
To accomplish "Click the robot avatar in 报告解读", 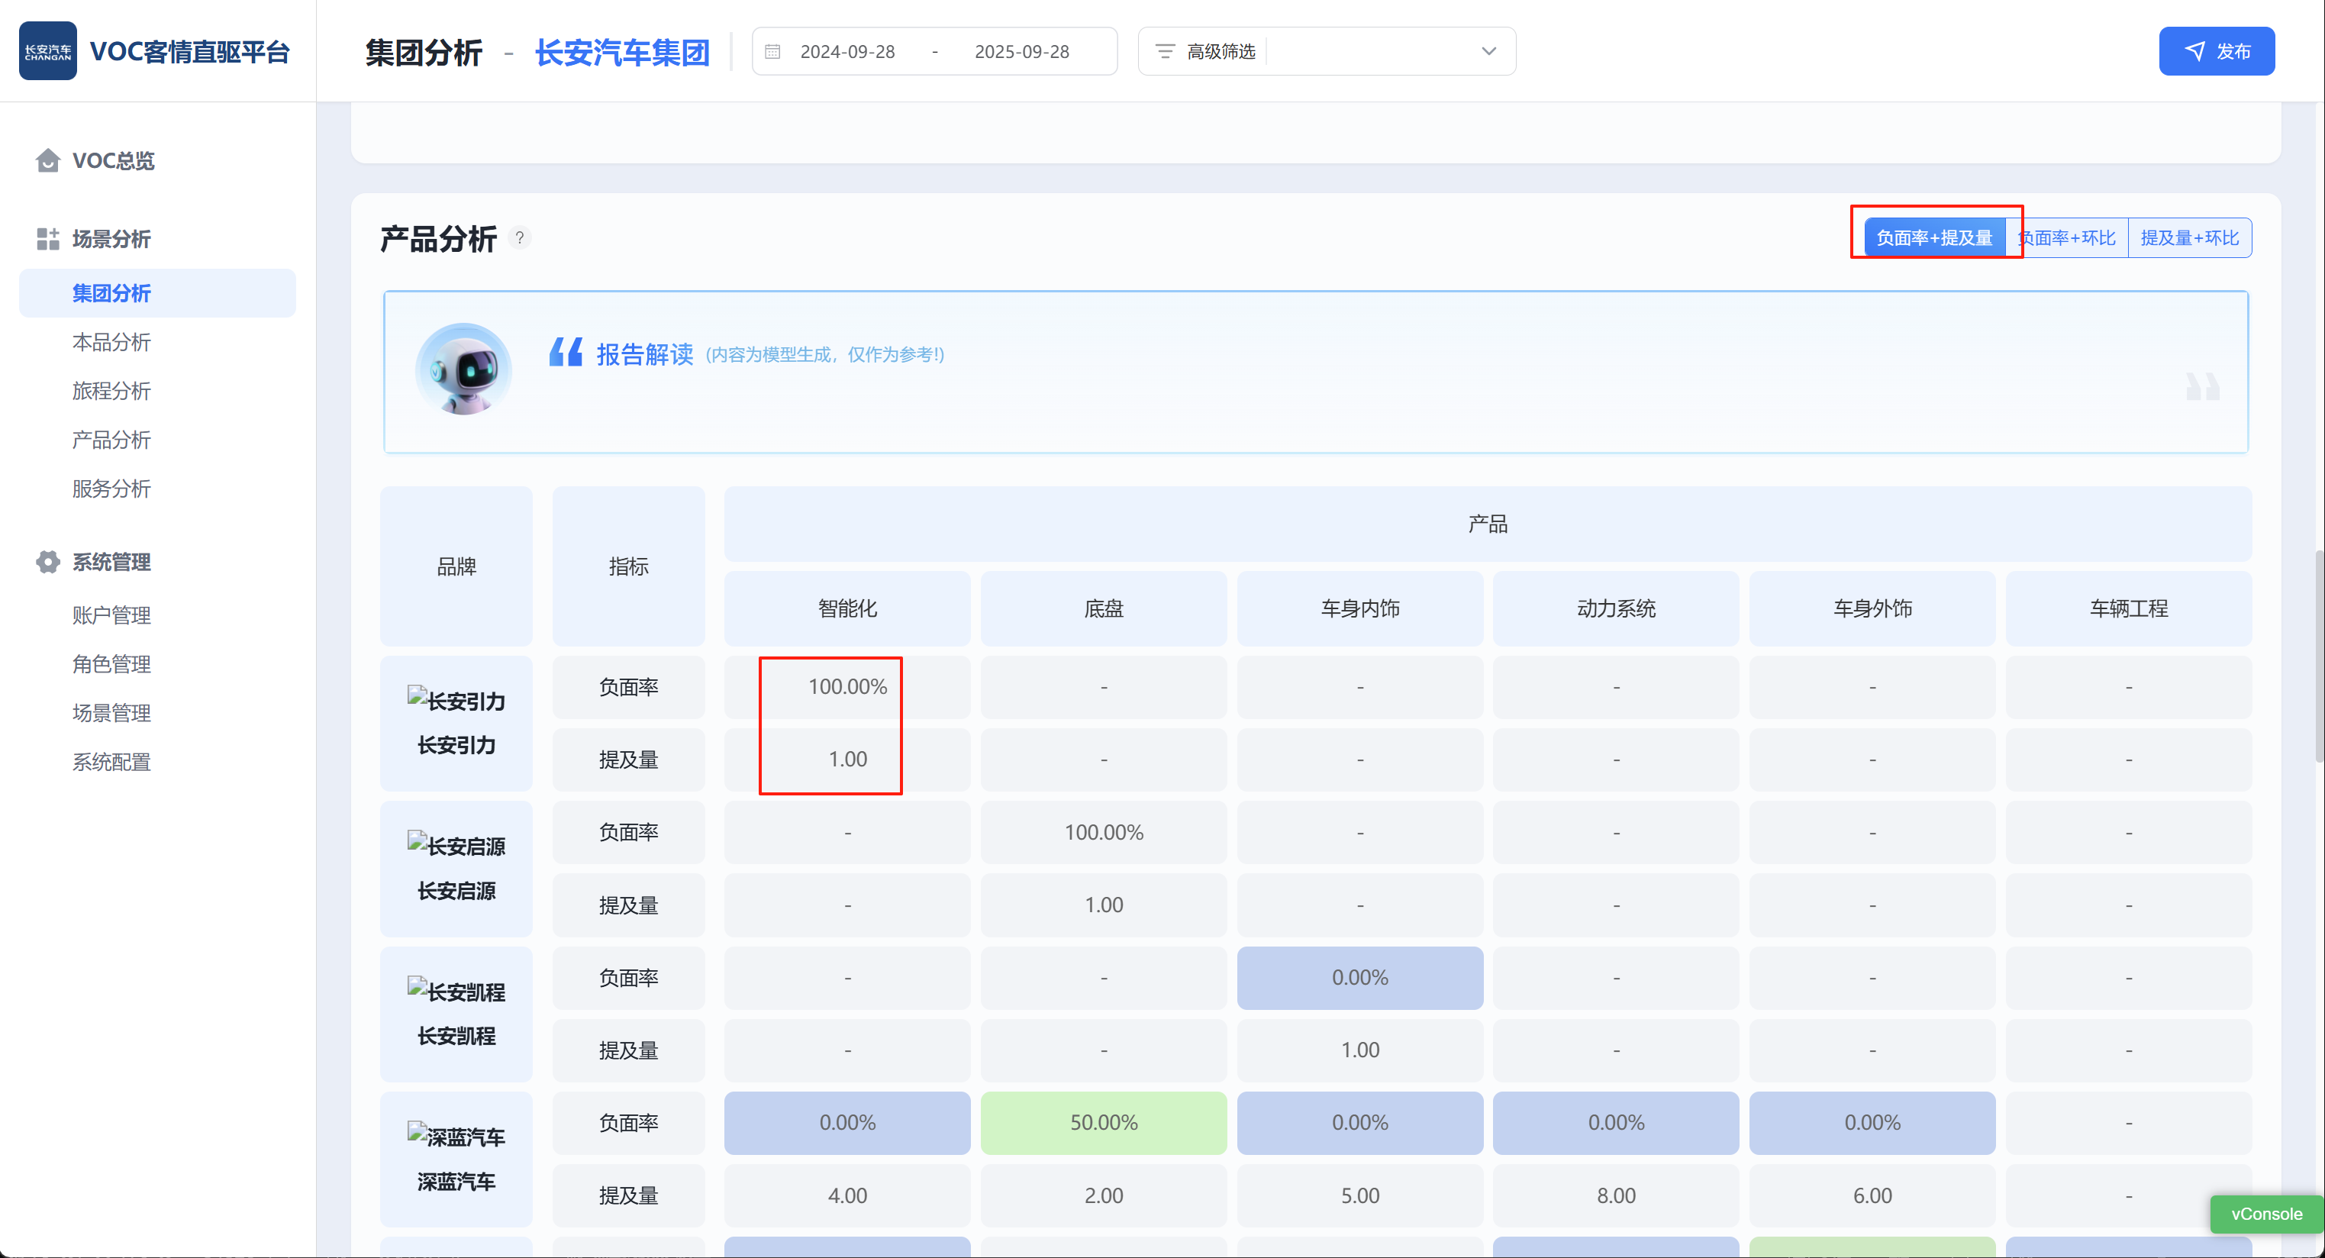I will click(x=464, y=370).
